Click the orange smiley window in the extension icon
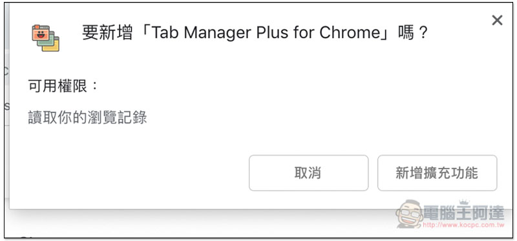 [40, 32]
